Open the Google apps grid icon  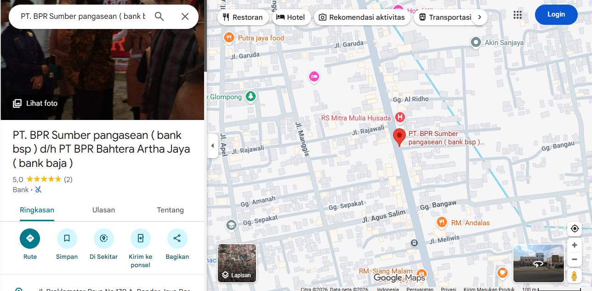click(x=518, y=15)
